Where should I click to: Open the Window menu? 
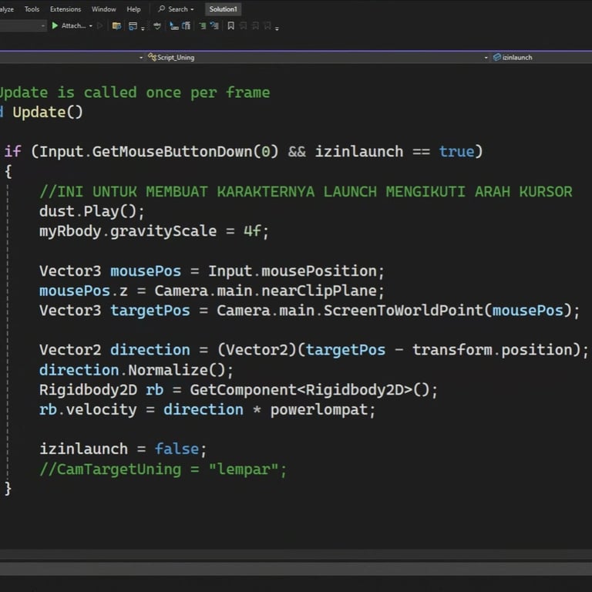(x=103, y=9)
